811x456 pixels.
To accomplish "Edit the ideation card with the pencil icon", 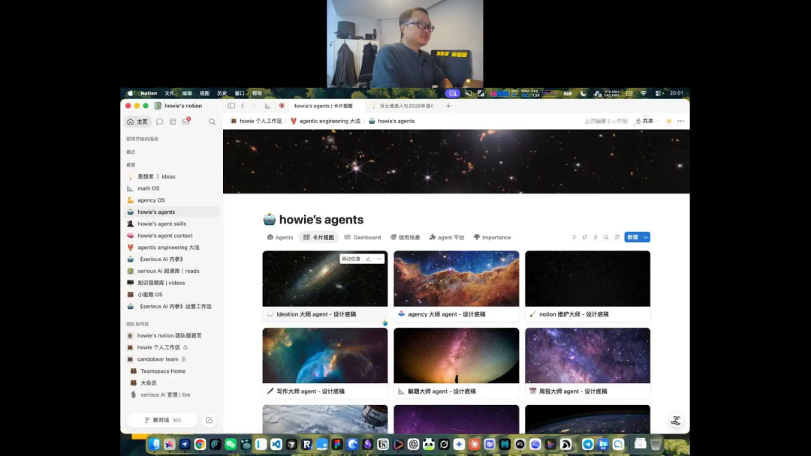I will coord(368,259).
